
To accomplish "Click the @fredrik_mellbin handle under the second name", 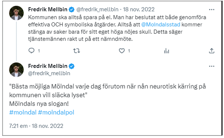I will pos(49,73).
